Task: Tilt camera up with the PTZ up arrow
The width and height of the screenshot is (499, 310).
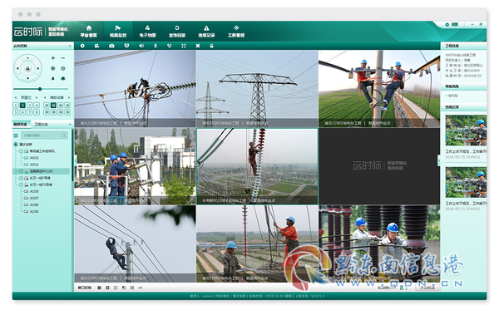Action: pos(28,58)
